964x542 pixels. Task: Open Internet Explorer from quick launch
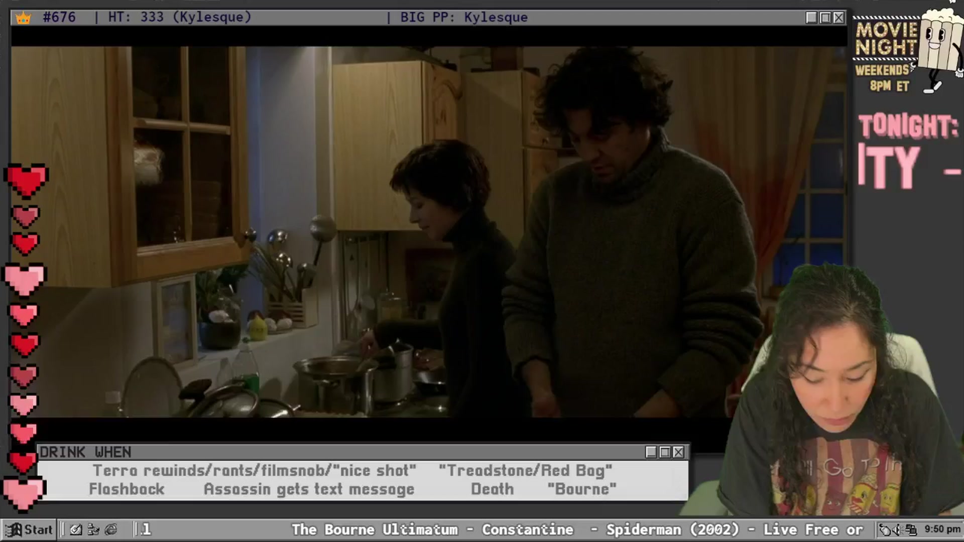111,529
